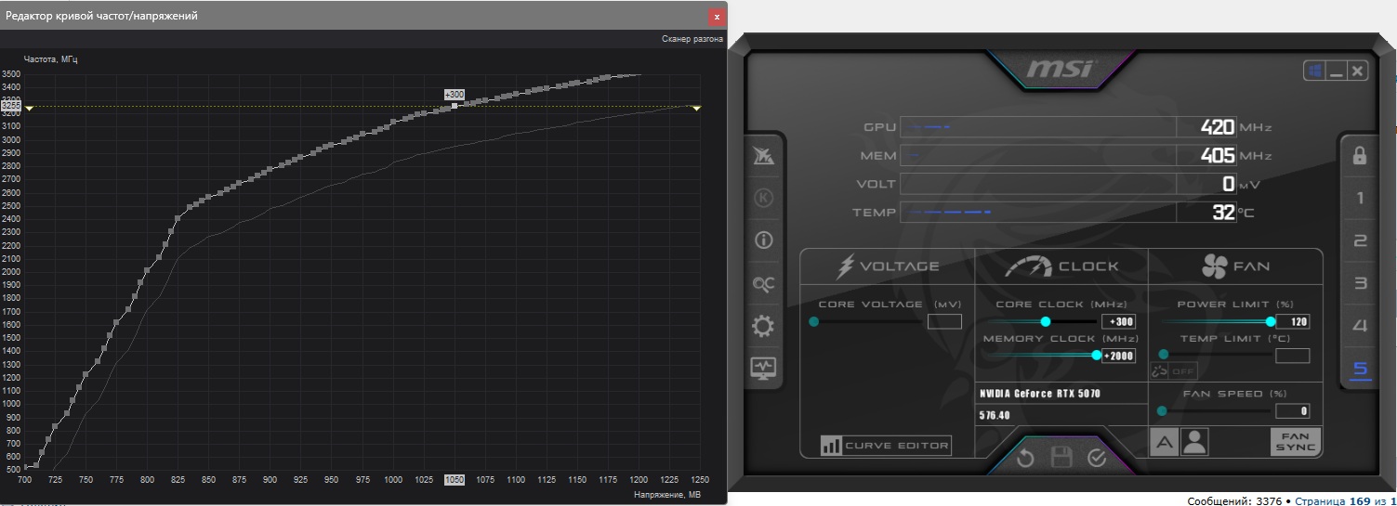The width and height of the screenshot is (1397, 506).
Task: Click the highlighted 1050 voltage axis label
Action: [455, 479]
